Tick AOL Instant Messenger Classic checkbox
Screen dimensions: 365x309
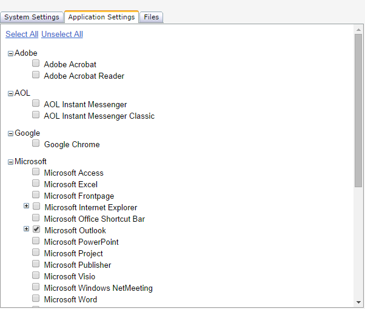36,115
